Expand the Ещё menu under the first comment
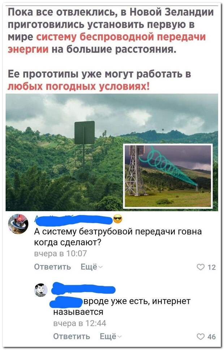 point(91,267)
